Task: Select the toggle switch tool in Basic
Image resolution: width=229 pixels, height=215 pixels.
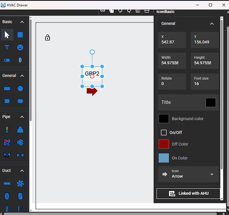Action: click(x=7, y=60)
